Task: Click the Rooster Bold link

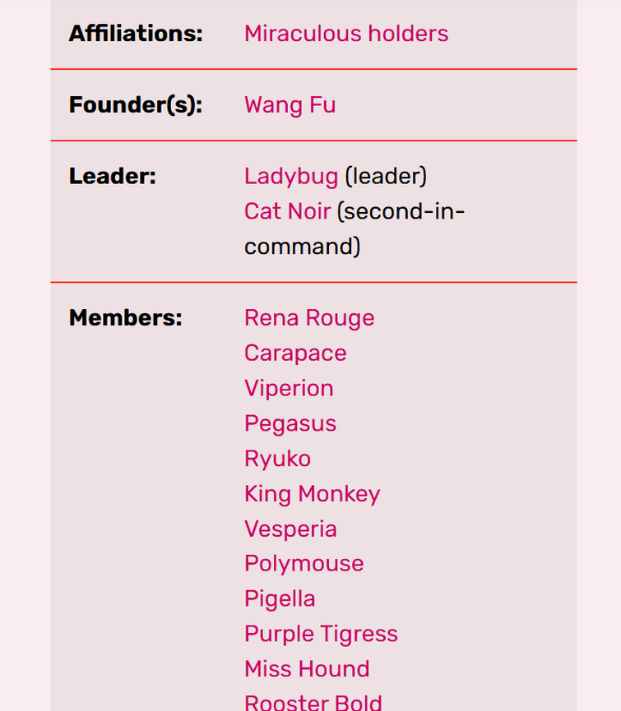Action: 313,703
